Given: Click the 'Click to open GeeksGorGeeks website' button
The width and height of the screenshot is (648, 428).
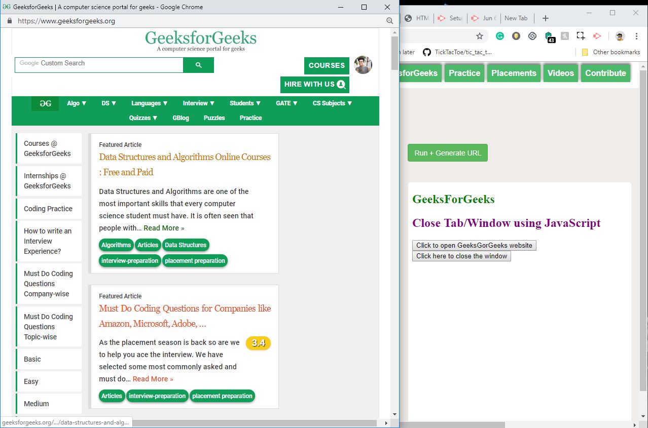Looking at the screenshot, I should pos(474,246).
